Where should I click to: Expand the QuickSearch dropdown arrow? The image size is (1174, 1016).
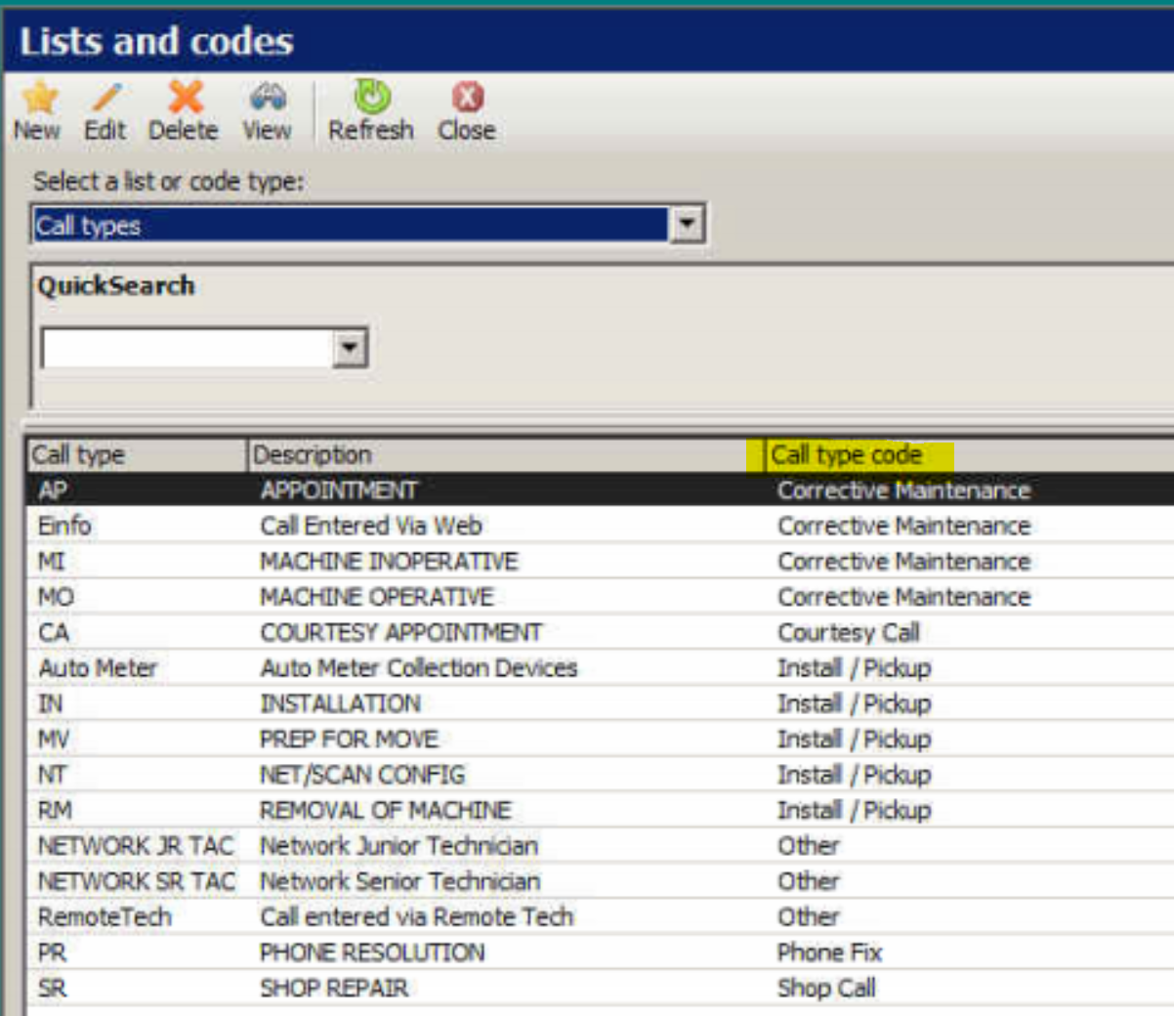350,348
